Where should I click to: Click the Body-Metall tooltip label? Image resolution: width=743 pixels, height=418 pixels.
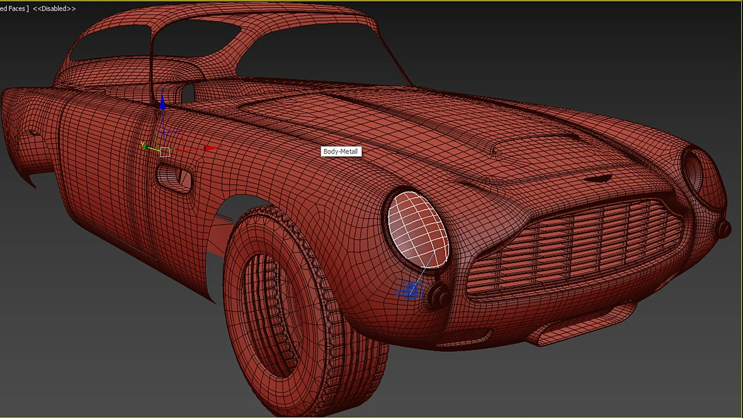point(341,152)
